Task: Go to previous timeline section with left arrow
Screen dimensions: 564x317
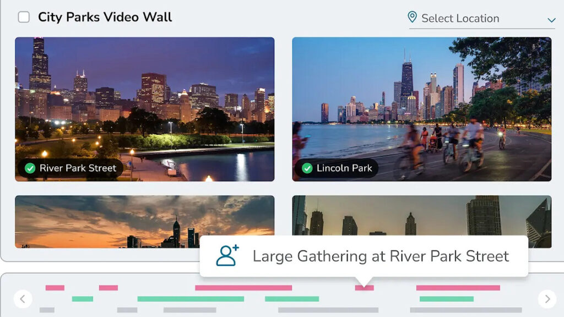Action: (x=23, y=299)
